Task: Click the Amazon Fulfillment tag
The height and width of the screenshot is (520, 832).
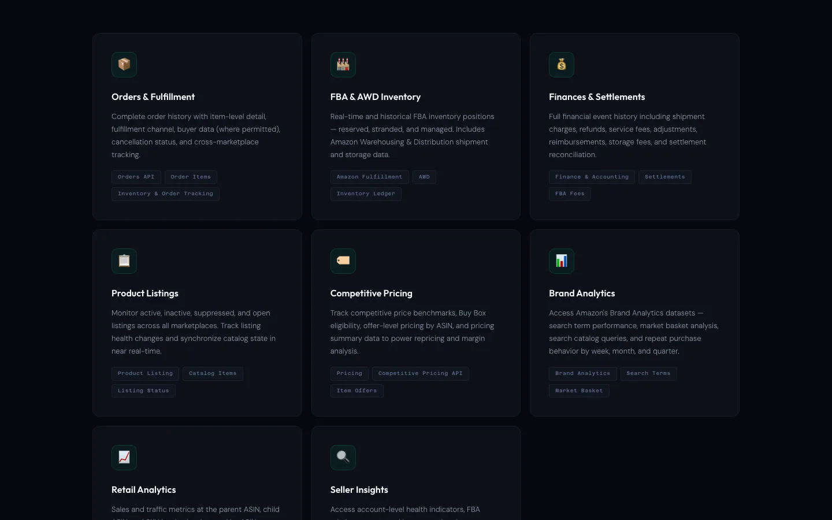Action: click(370, 177)
